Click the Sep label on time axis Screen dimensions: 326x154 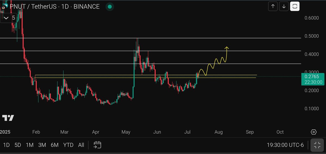pos(250,132)
